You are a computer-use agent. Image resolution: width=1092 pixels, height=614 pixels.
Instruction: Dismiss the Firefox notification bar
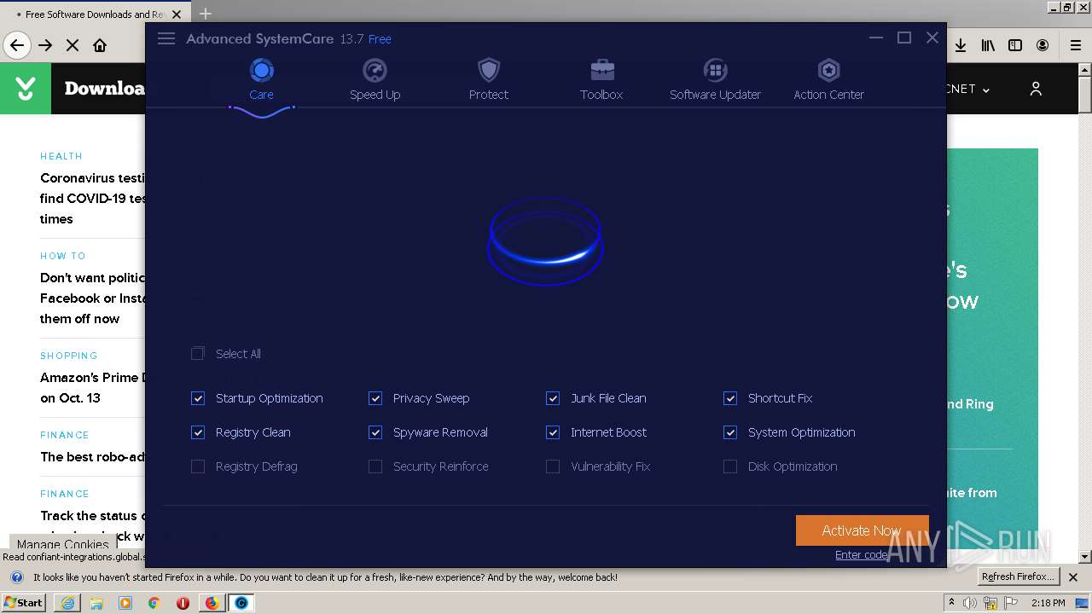1073,577
